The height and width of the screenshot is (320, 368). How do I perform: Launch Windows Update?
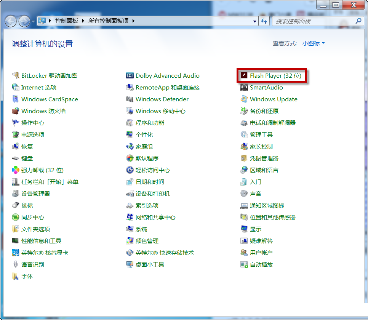pos(273,99)
